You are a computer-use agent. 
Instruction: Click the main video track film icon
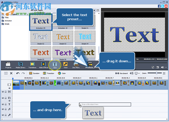point(9,85)
